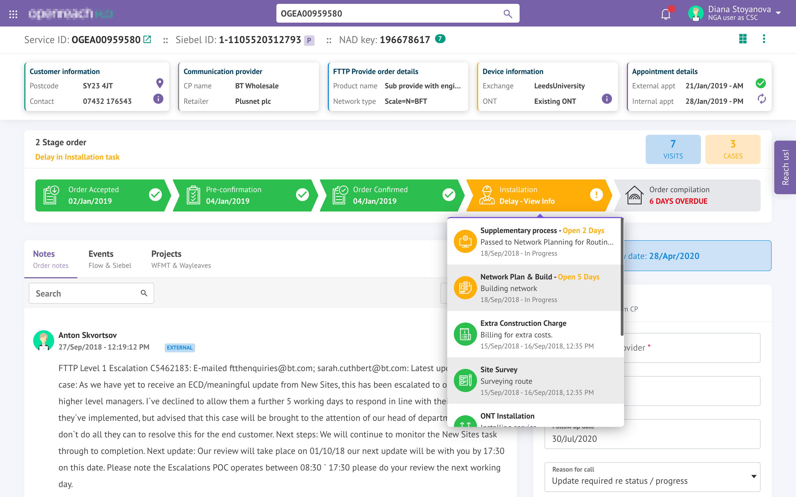Refresh the internal appointment icon
The width and height of the screenshot is (796, 497).
coord(761,99)
